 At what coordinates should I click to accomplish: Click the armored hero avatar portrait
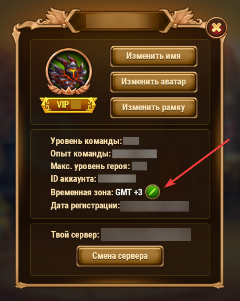click(69, 72)
